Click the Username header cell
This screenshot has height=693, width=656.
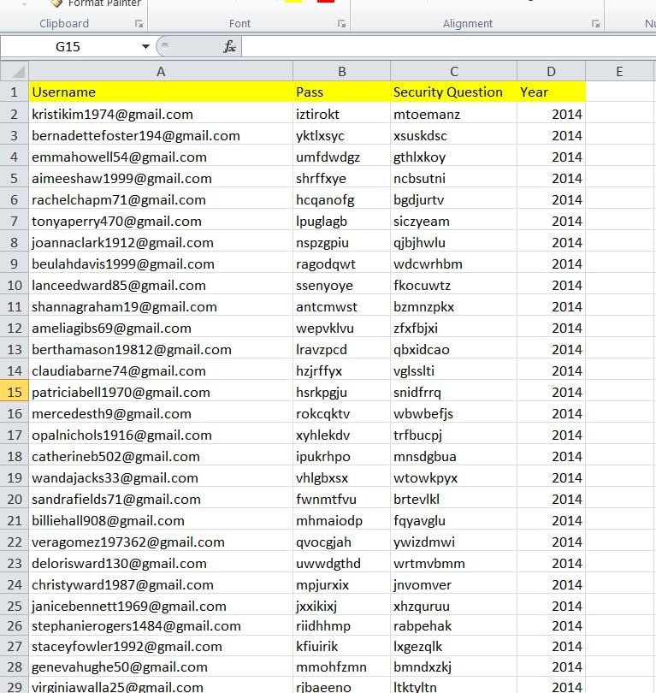tap(161, 92)
